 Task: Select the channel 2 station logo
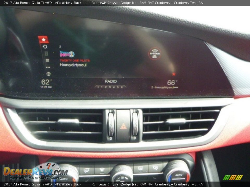(x=67, y=54)
